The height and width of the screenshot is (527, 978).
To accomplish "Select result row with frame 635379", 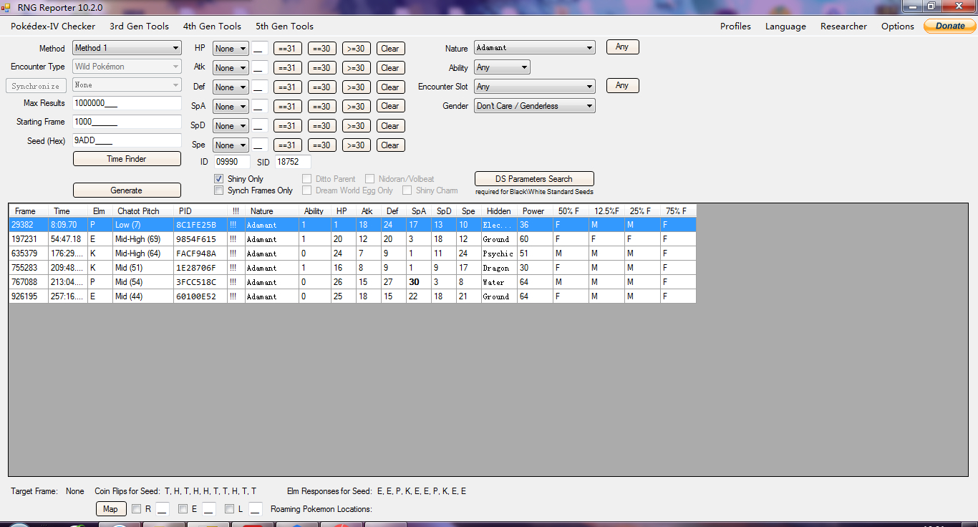I will 352,253.
